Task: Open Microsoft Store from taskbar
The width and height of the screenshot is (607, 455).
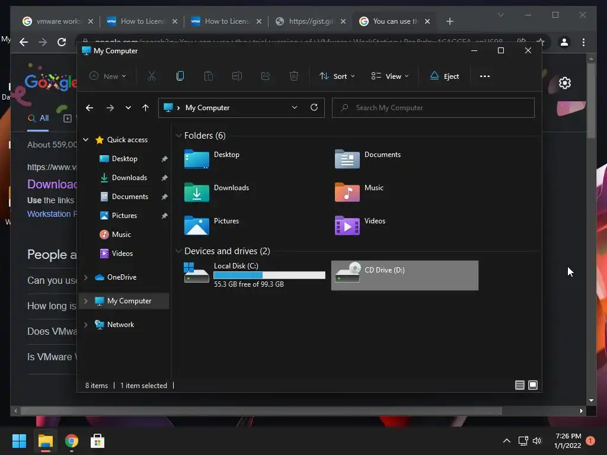Action: click(97, 441)
